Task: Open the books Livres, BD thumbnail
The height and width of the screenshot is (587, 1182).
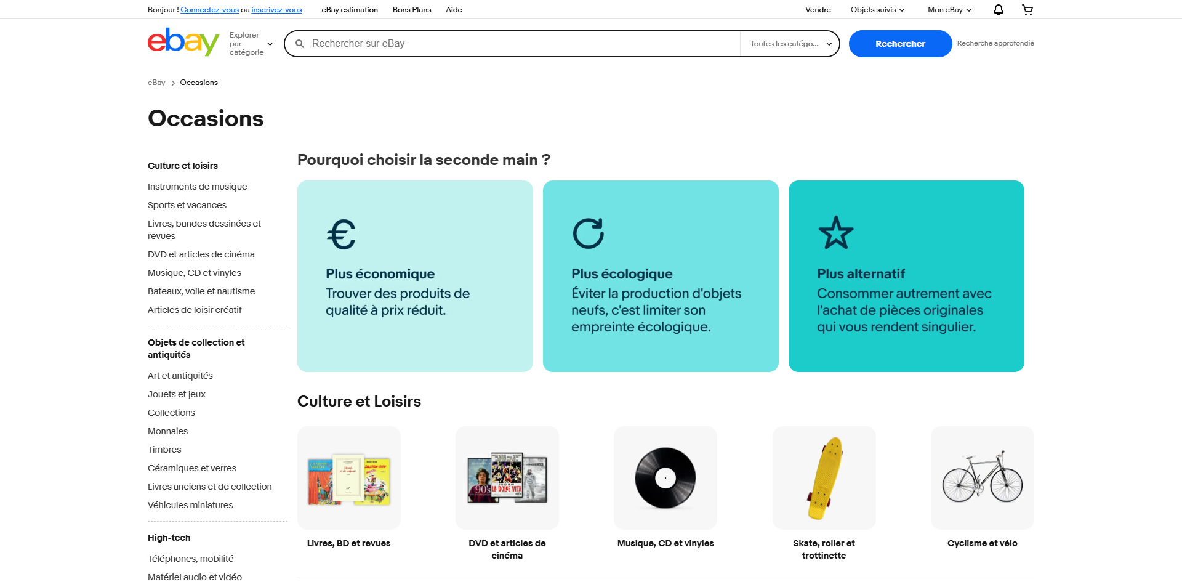Action: (349, 478)
